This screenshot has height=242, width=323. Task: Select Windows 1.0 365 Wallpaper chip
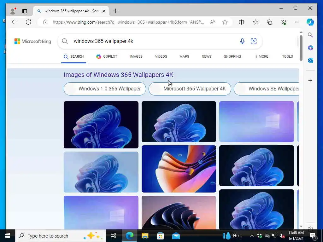point(105,89)
